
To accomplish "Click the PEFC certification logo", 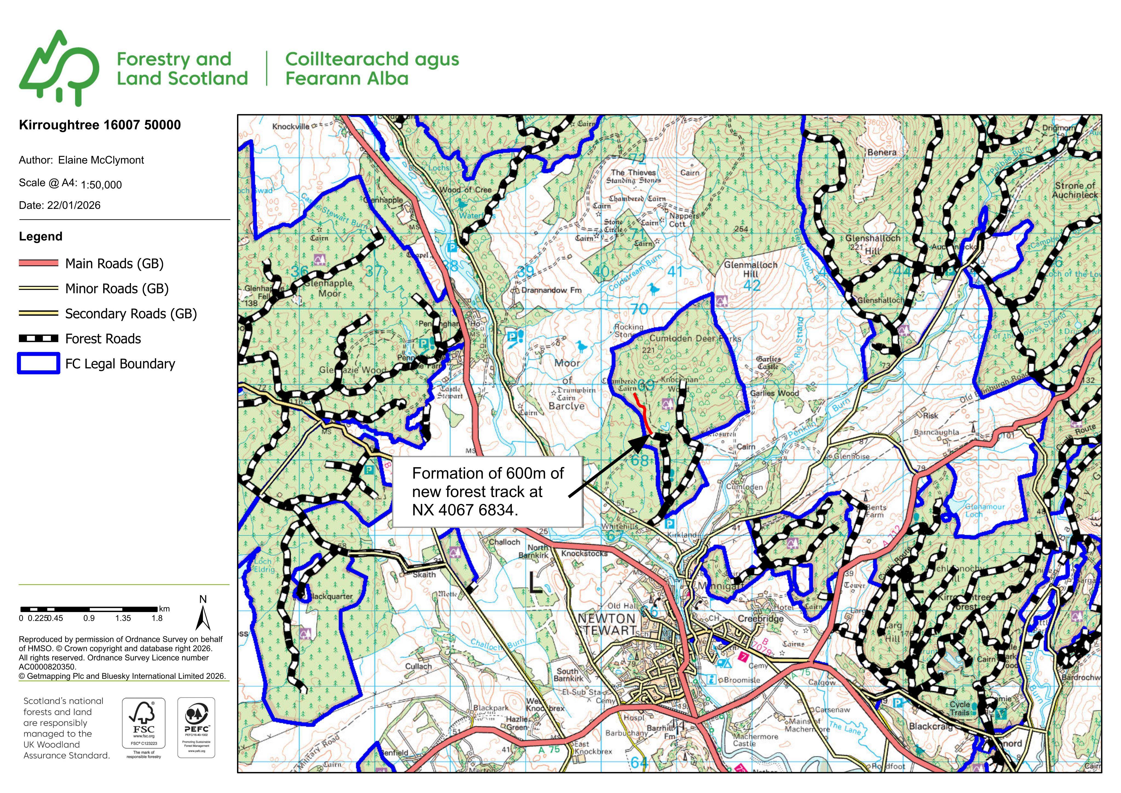I will click(196, 728).
